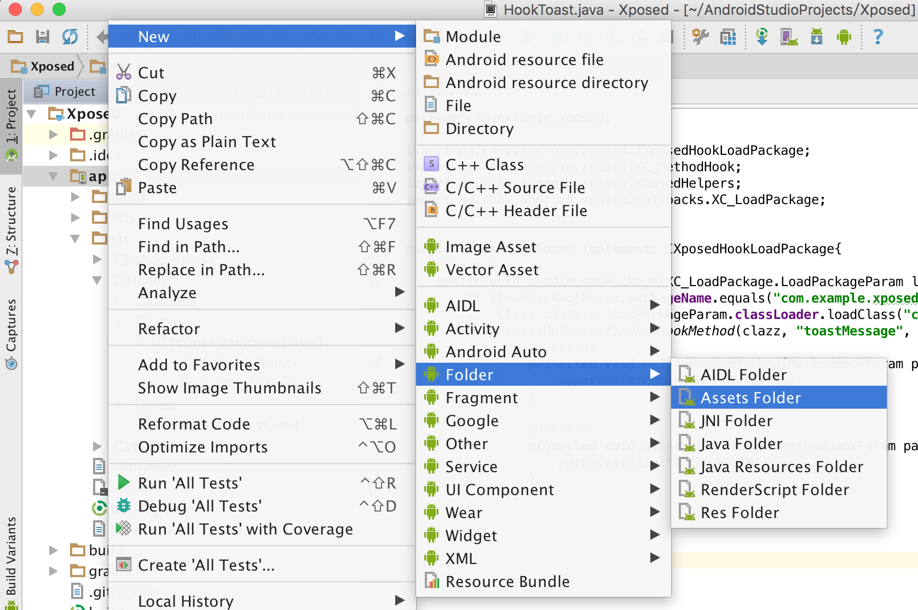Viewport: 918px width, 610px height.
Task: Open the Activity submenu
Action: [x=544, y=329]
